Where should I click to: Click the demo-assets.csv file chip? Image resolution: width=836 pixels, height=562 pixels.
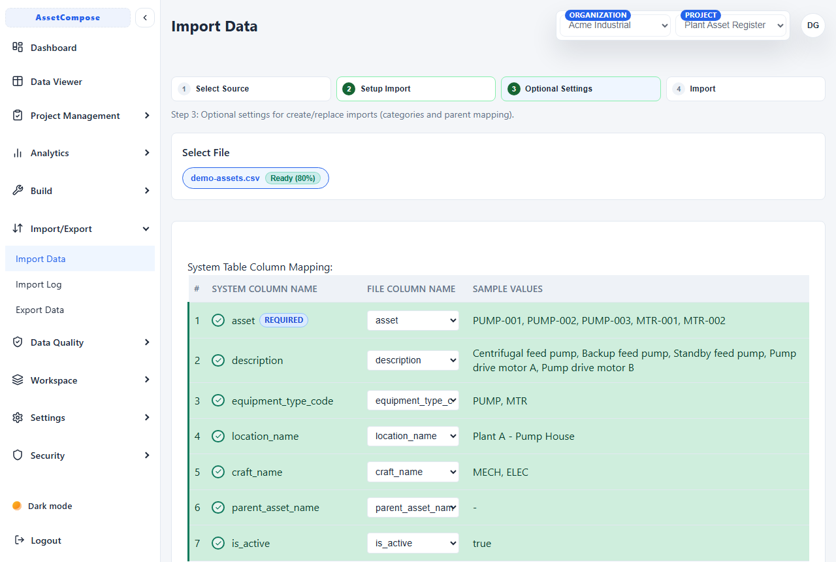(x=255, y=178)
